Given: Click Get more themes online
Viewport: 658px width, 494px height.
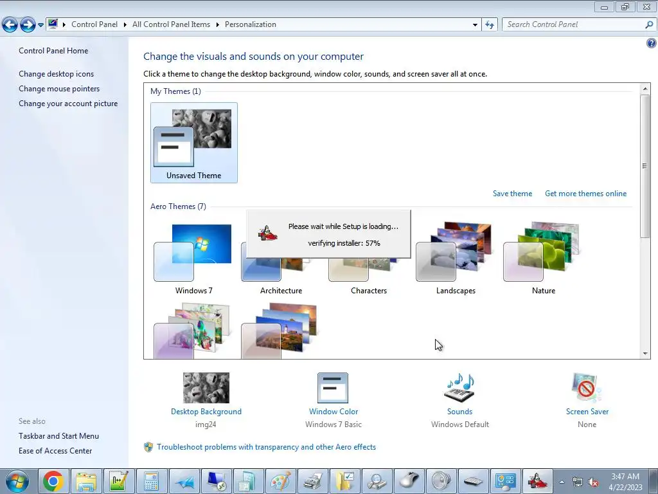Looking at the screenshot, I should [586, 194].
